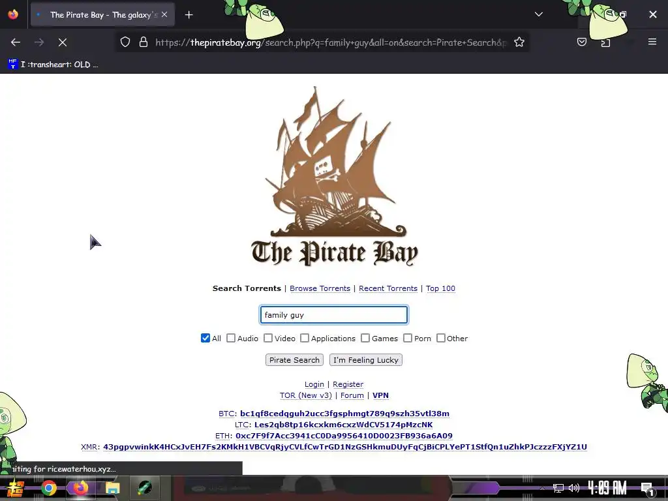Open the Register link
The width and height of the screenshot is (668, 501).
coord(348,384)
